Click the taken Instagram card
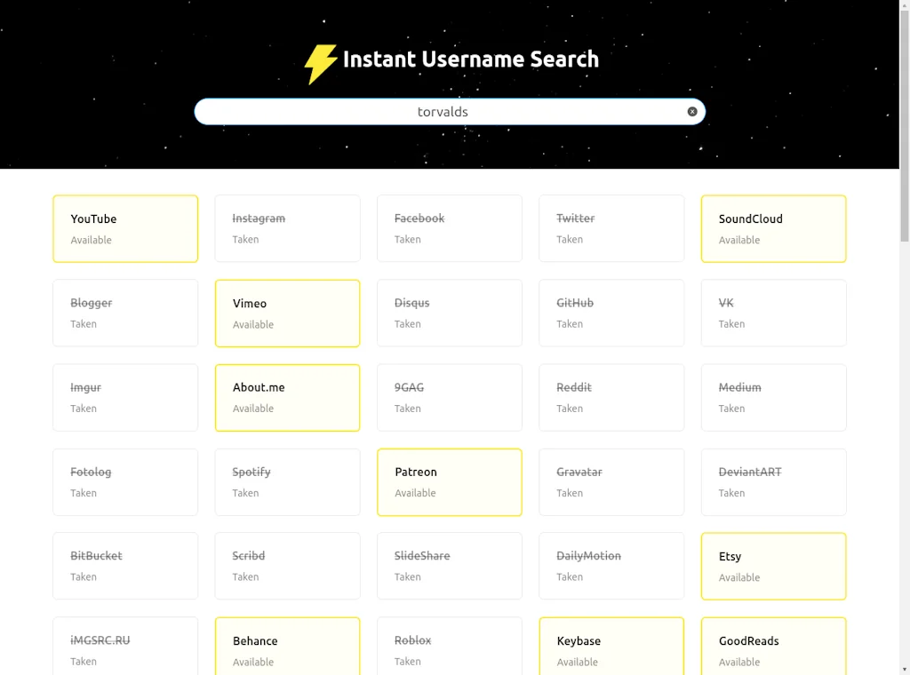 [x=287, y=228]
